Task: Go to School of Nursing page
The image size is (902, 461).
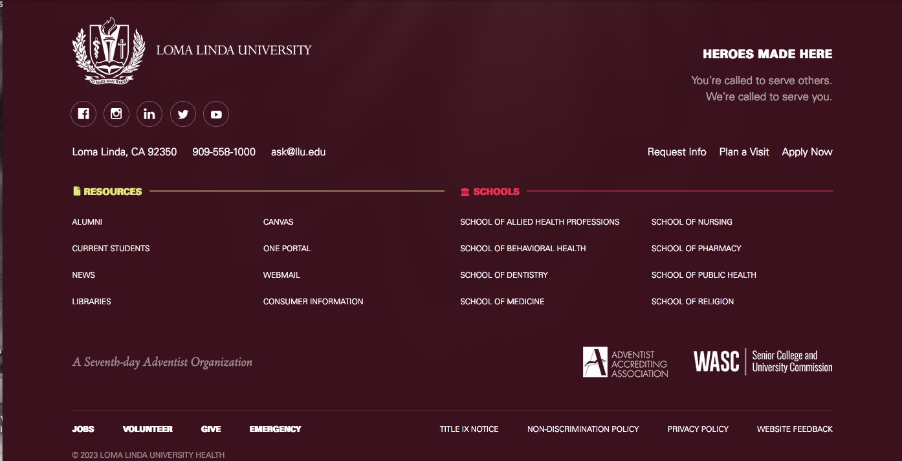Action: (x=692, y=222)
